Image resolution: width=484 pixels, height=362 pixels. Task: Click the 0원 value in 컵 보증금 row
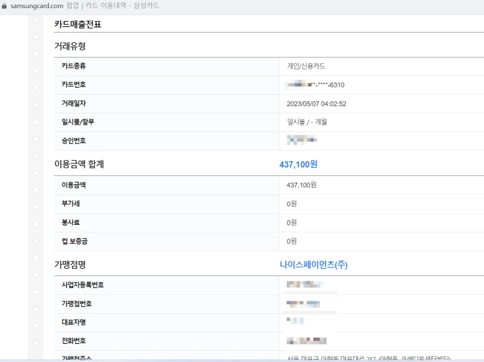tap(292, 241)
